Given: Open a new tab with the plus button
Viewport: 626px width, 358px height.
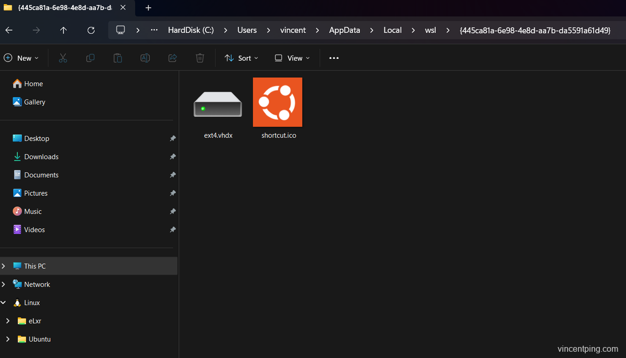Looking at the screenshot, I should (148, 8).
